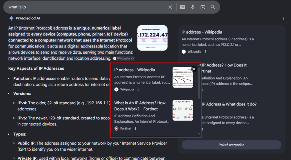
Task: Click the Fortinet favicon in popup
Action: 116,128
